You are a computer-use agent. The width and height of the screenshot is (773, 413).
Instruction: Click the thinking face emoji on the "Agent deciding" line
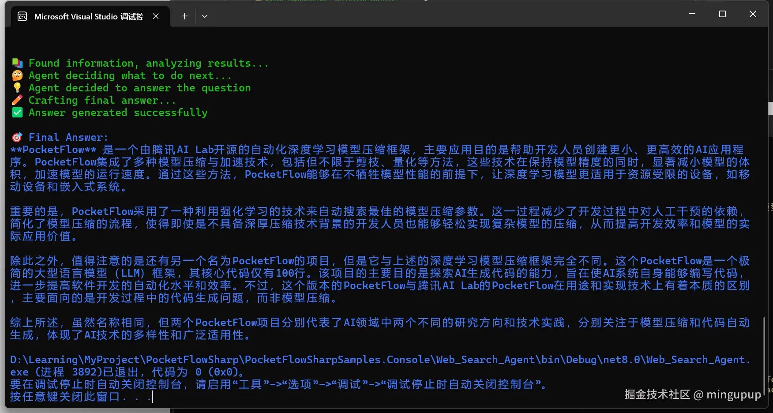17,75
